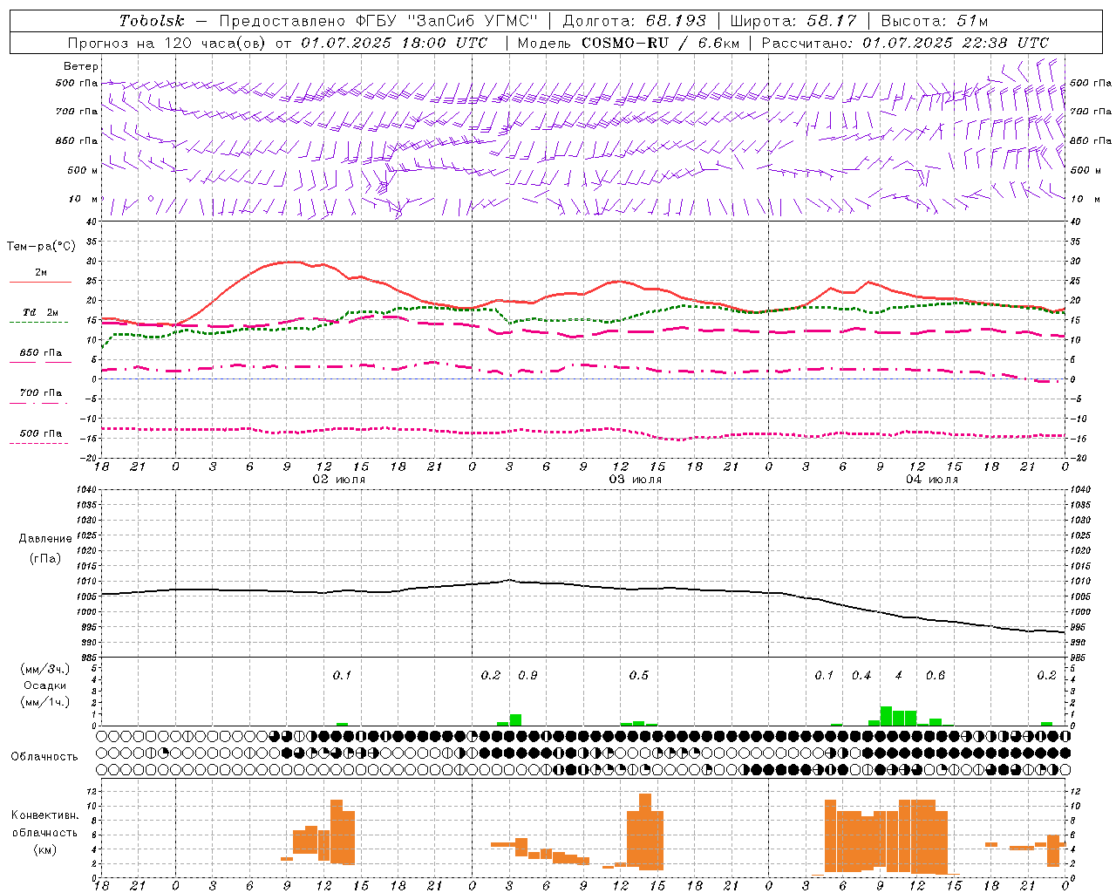Click the 'Долгота: 68.193' longitude value
Screen dimensions: 1116x893
[635, 21]
